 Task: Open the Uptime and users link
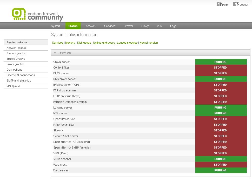pos(104,43)
